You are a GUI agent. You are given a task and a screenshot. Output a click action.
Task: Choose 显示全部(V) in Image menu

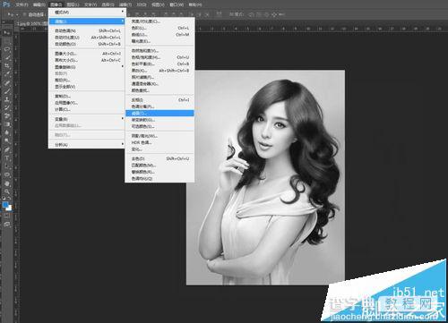tap(87, 87)
